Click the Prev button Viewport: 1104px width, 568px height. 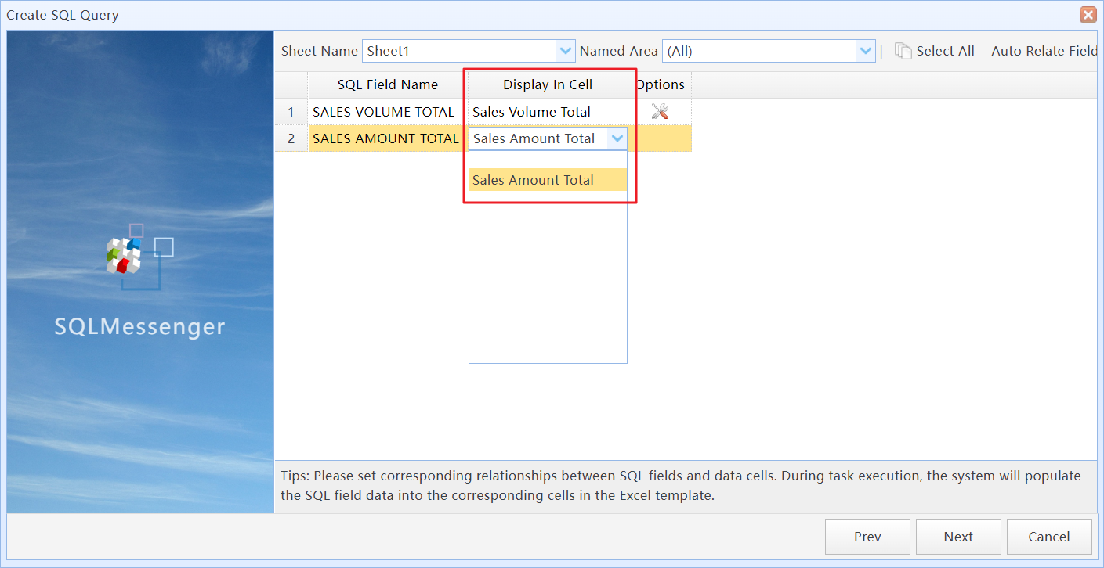coord(867,537)
